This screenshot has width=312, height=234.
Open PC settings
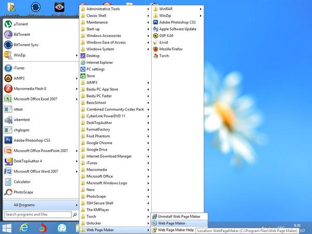point(115,70)
